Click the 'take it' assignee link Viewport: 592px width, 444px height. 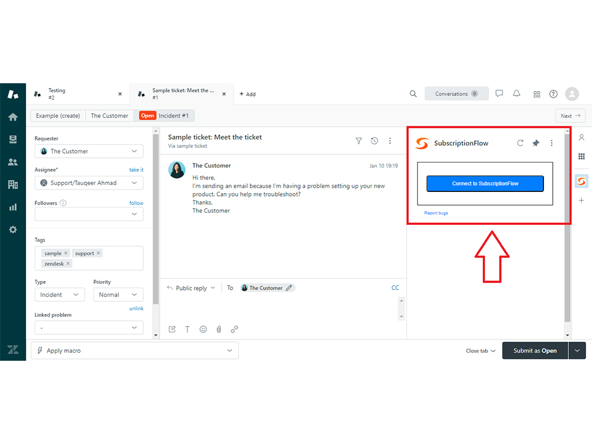136,170
